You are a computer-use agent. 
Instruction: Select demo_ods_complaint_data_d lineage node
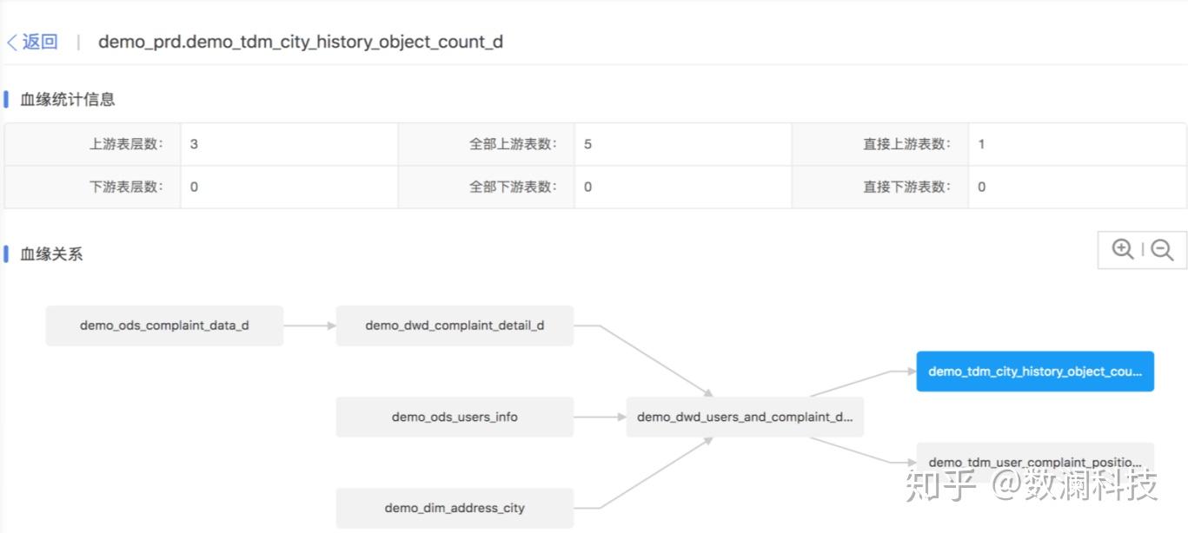[164, 326]
